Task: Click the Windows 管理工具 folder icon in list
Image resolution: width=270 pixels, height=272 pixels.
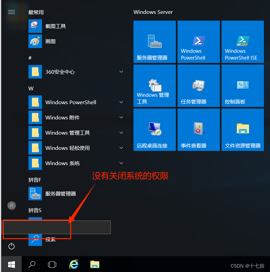Action: pos(35,133)
